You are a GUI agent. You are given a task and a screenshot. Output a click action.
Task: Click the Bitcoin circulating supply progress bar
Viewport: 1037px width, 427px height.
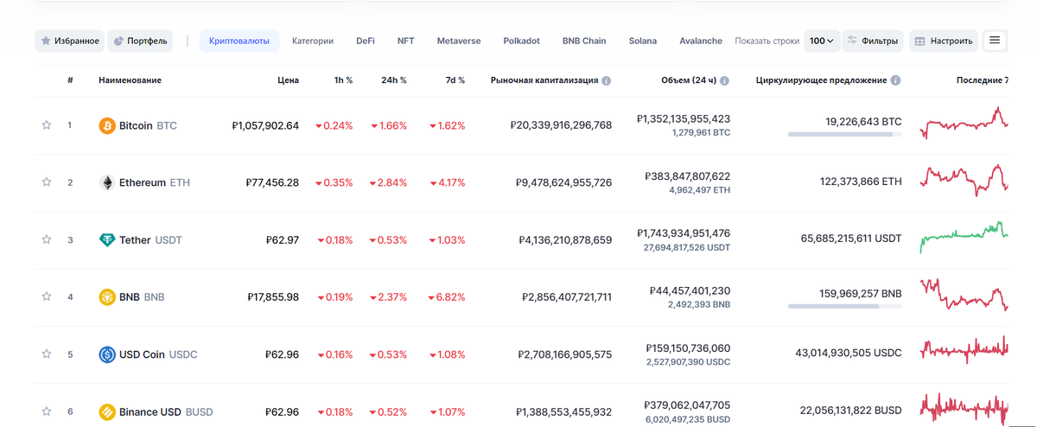click(844, 135)
